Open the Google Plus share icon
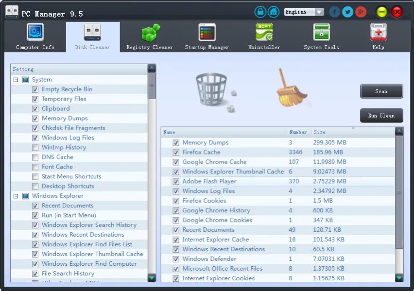Viewport: 414px width, 291px height. pos(361,12)
